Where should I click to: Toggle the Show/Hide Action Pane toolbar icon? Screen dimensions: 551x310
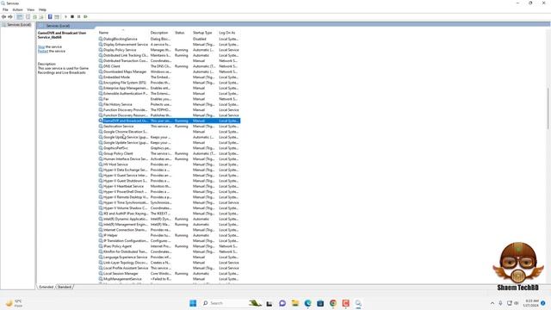coord(57,17)
